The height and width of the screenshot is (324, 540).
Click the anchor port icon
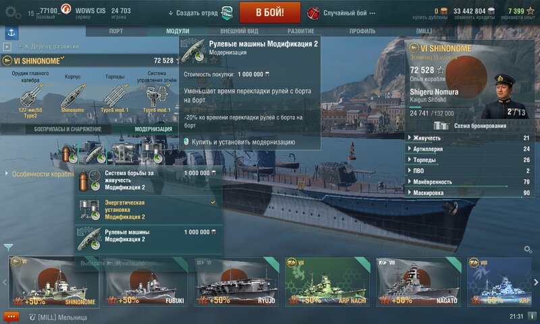click(x=11, y=32)
